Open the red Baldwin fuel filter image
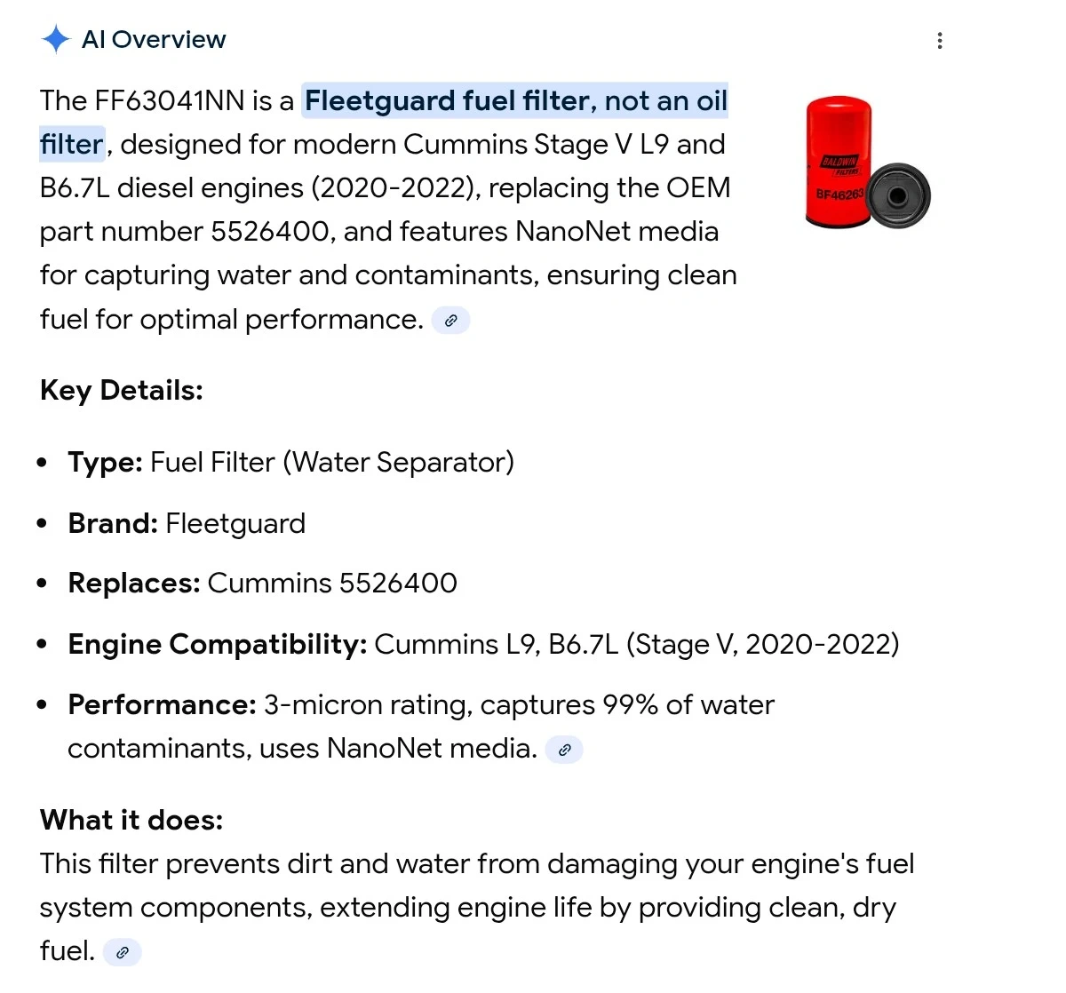Screen dimensions: 1066x993 pyautogui.click(x=866, y=163)
